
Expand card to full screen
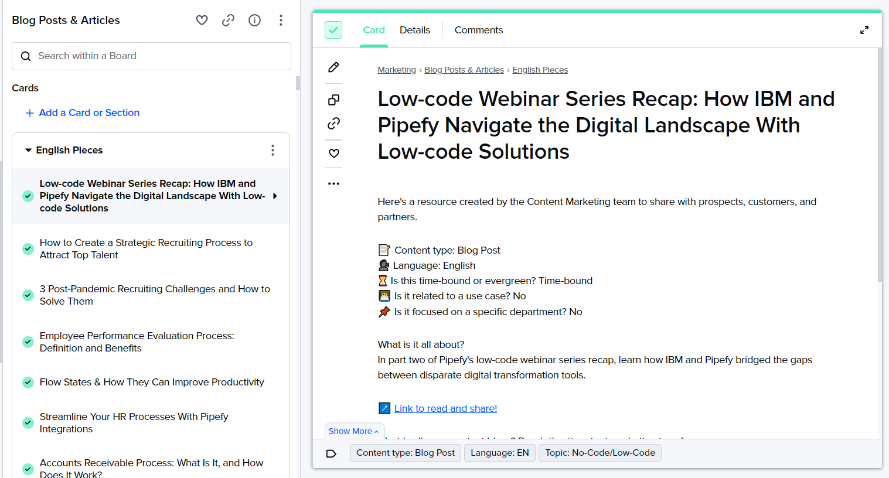click(x=864, y=30)
